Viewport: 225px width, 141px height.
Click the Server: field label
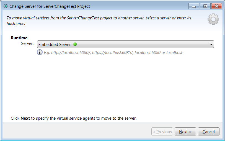[x=27, y=43]
